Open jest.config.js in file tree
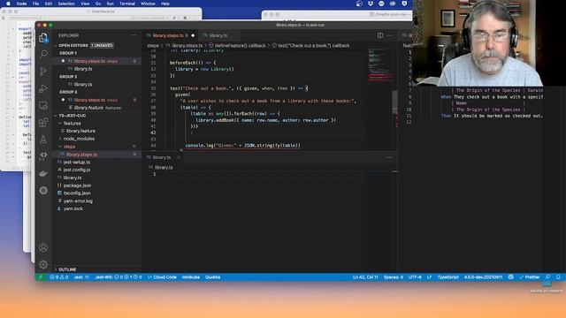Viewport: 566px width, 318px height. click(77, 170)
